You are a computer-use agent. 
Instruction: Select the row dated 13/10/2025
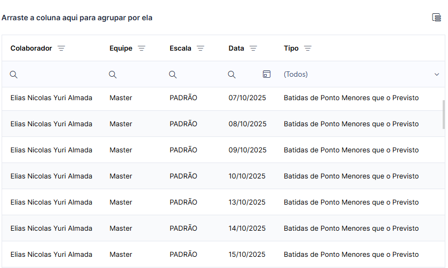point(223,202)
